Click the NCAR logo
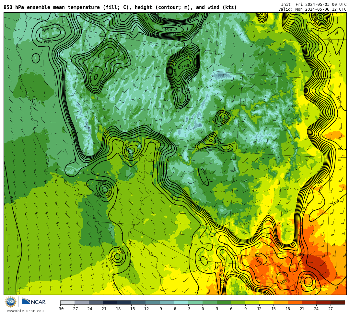The width and height of the screenshot is (350, 315). tap(34, 302)
